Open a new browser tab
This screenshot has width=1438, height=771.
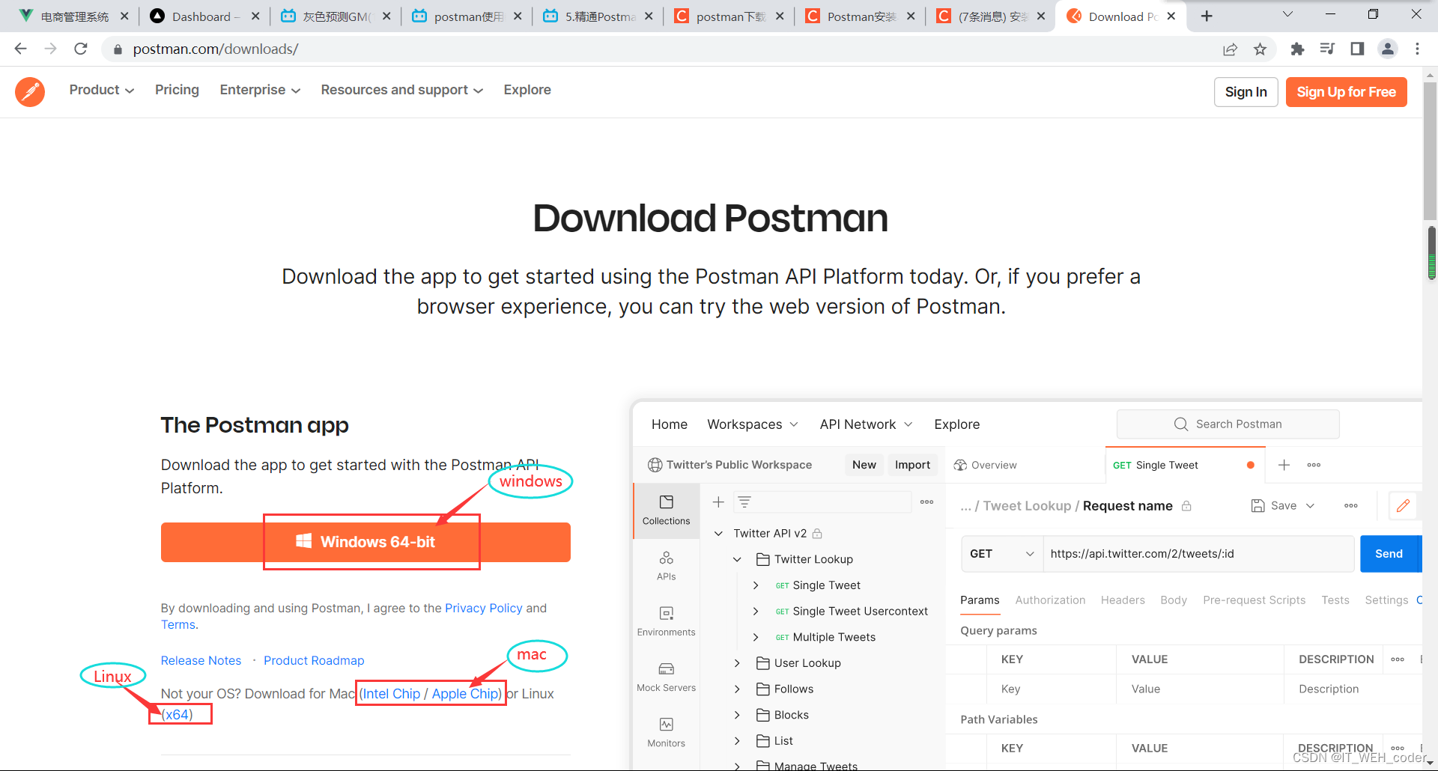pos(1207,16)
